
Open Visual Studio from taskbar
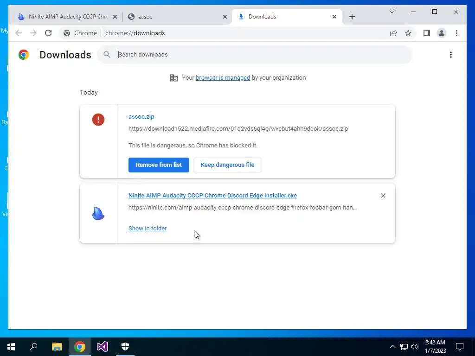pyautogui.click(x=103, y=347)
